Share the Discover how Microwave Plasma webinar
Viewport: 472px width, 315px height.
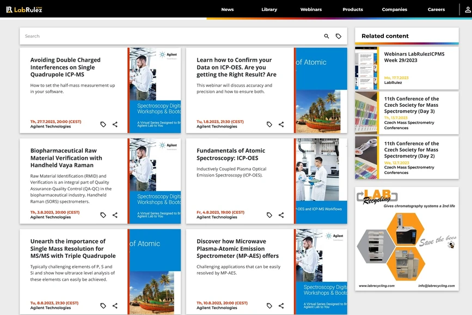tap(281, 306)
